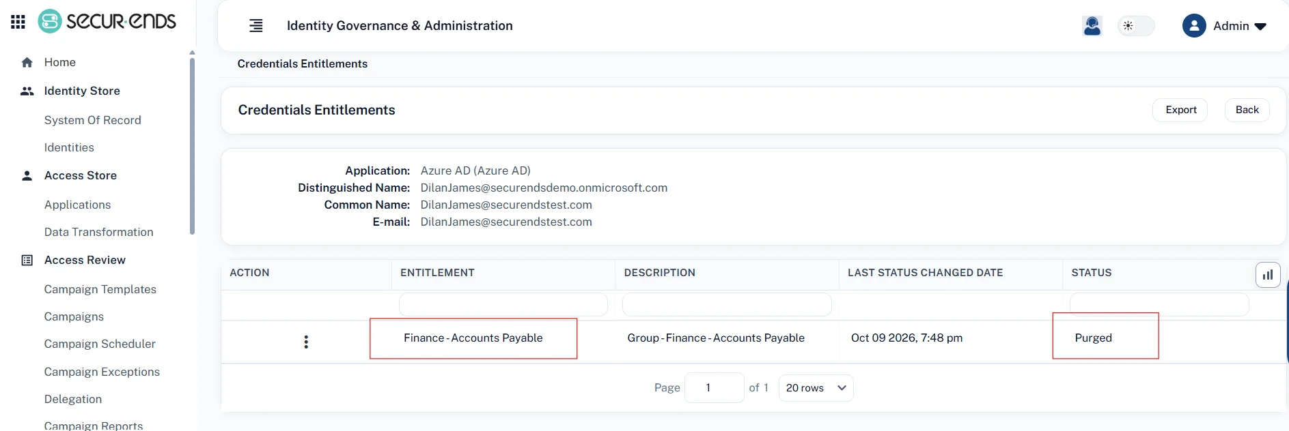Open Campaign Scheduler

pos(100,344)
